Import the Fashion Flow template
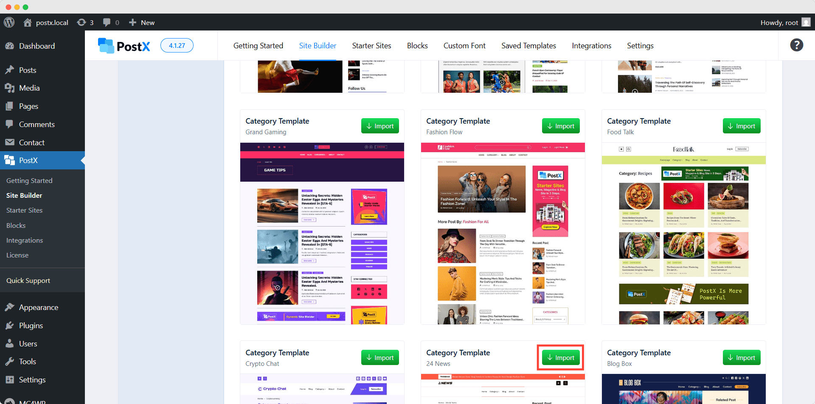Screen dimensions: 815x404 pos(561,126)
